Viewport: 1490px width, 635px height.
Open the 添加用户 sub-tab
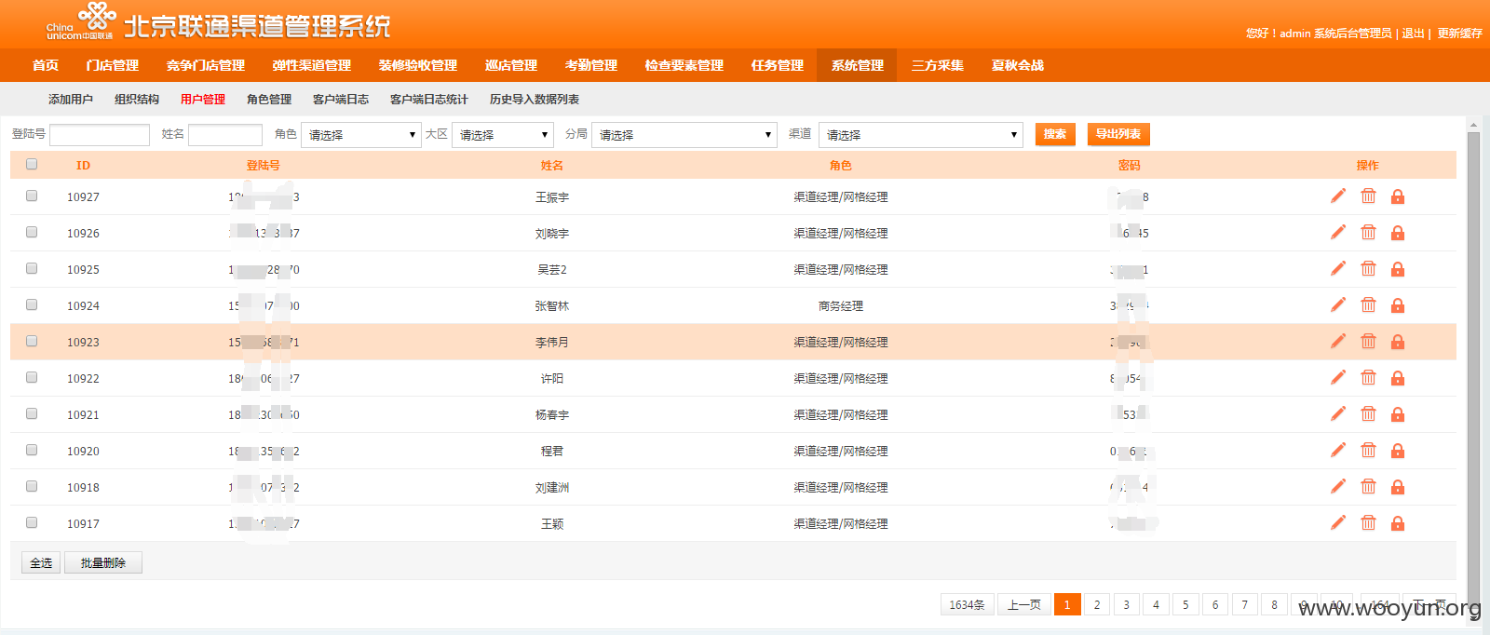click(71, 99)
